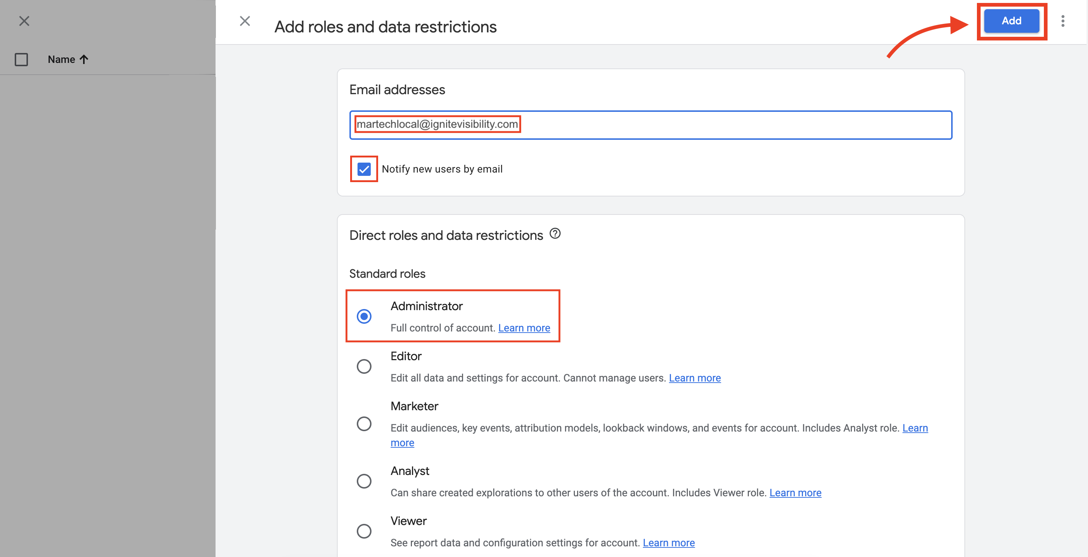Click the Administrator role title
The image size is (1088, 557).
426,306
